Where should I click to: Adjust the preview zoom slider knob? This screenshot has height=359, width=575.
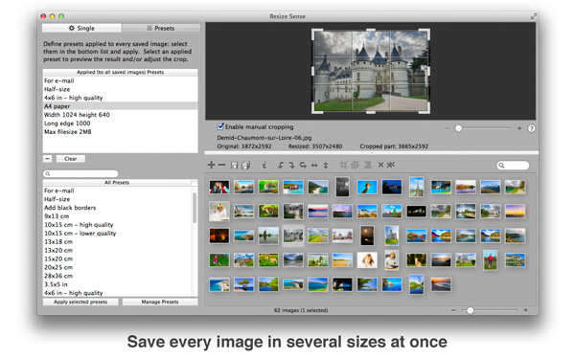[x=458, y=128]
